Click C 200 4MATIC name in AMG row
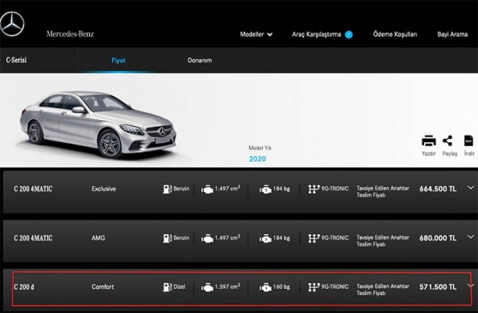This screenshot has height=313, width=478. (33, 238)
